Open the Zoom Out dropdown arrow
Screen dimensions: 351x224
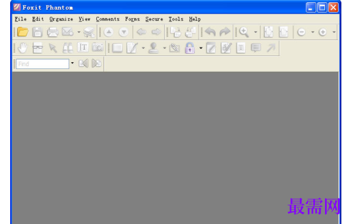[313, 32]
